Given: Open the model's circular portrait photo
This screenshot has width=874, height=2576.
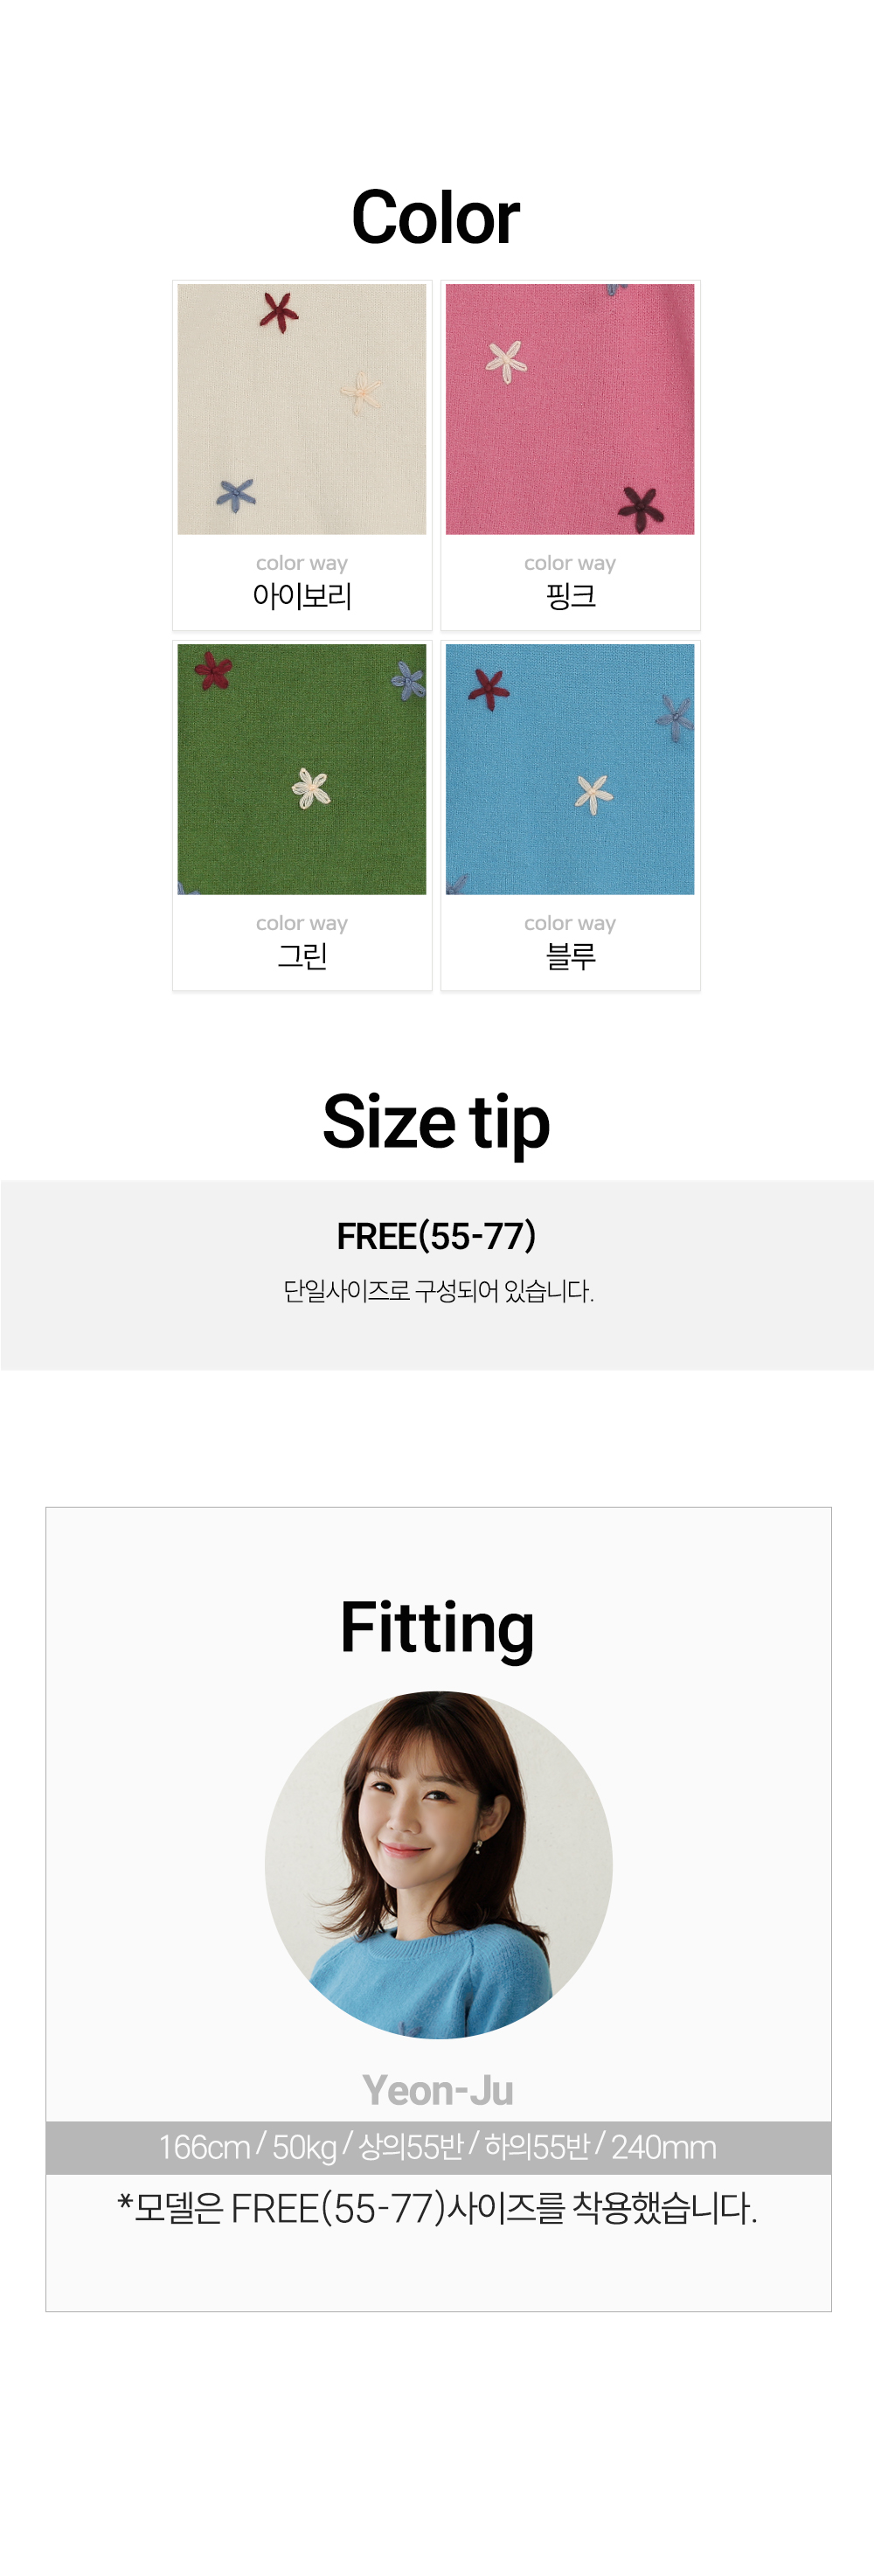Looking at the screenshot, I should click(439, 1865).
